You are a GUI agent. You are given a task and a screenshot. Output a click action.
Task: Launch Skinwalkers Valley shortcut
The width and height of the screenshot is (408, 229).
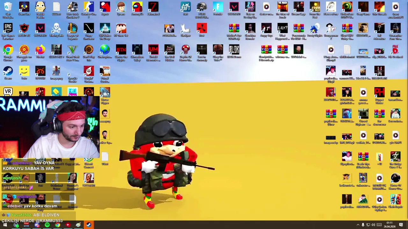pos(137,52)
